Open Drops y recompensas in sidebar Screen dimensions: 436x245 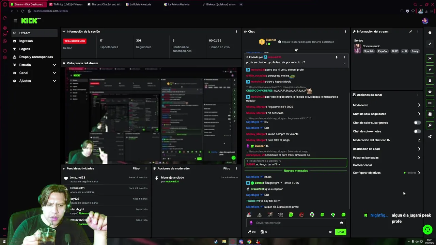pos(34,57)
